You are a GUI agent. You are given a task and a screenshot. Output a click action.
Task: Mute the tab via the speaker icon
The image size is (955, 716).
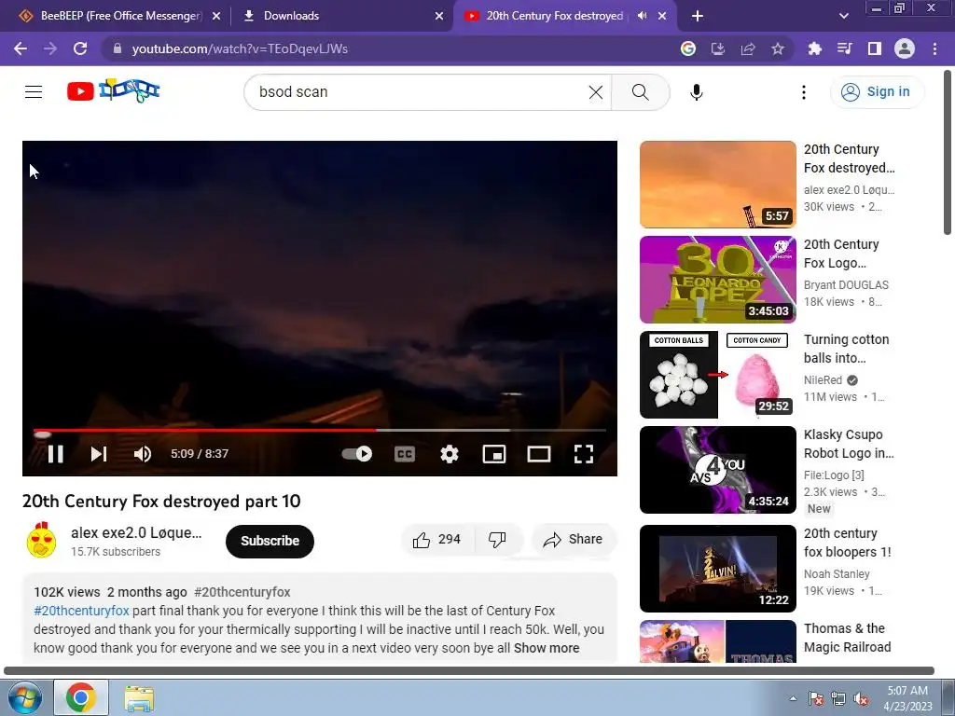click(x=642, y=16)
